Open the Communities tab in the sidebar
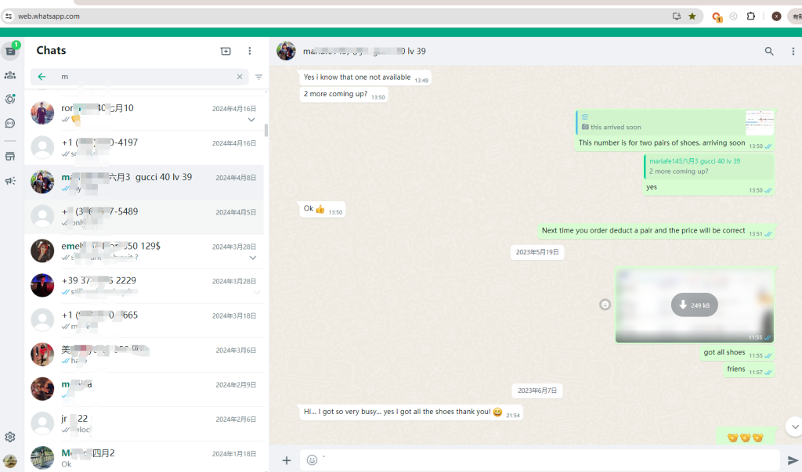The image size is (802, 472). [x=10, y=75]
